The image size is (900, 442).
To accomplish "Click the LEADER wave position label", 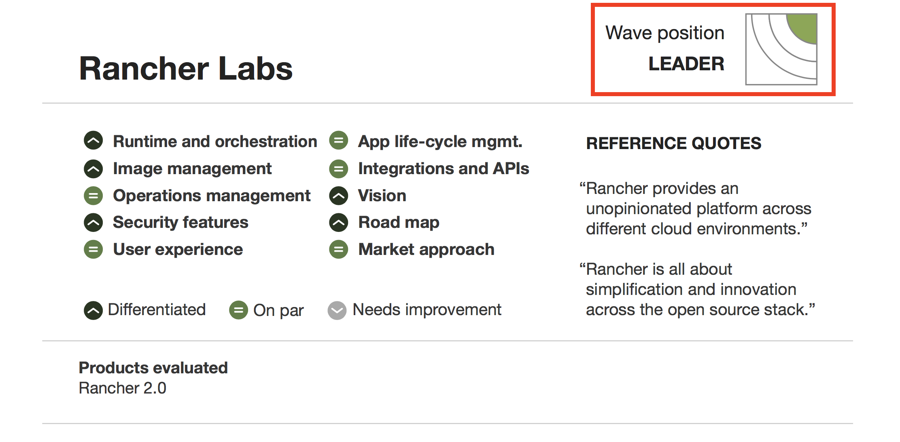I will [686, 64].
